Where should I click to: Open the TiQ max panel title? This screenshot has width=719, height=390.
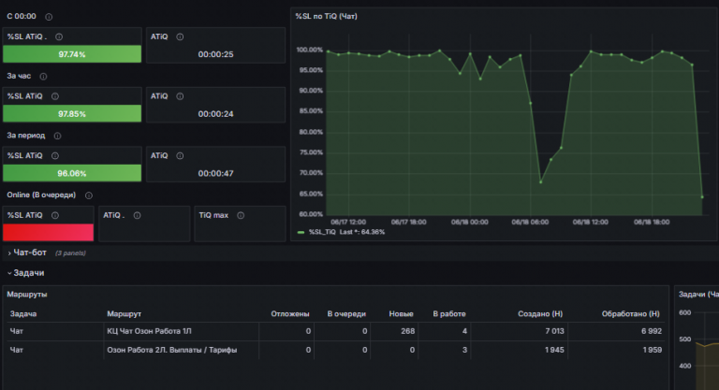point(213,215)
